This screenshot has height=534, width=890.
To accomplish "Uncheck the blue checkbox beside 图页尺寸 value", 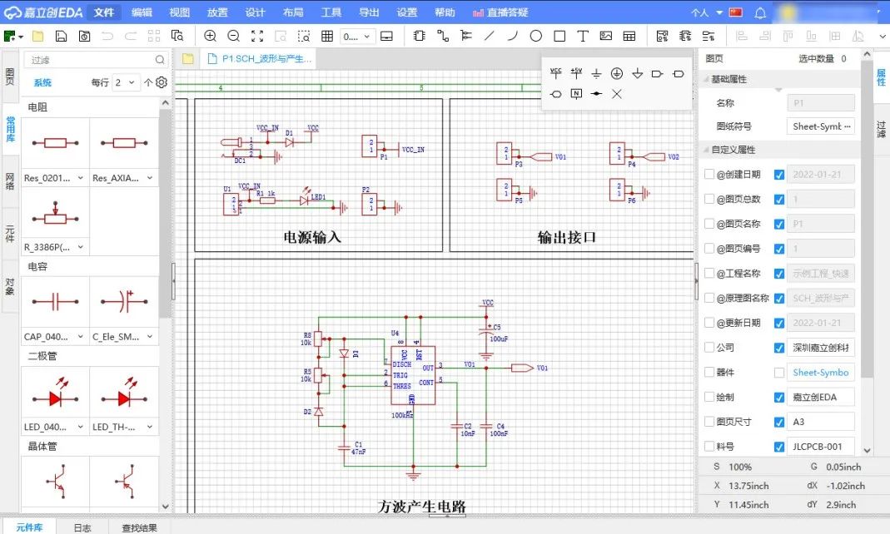I will point(779,422).
